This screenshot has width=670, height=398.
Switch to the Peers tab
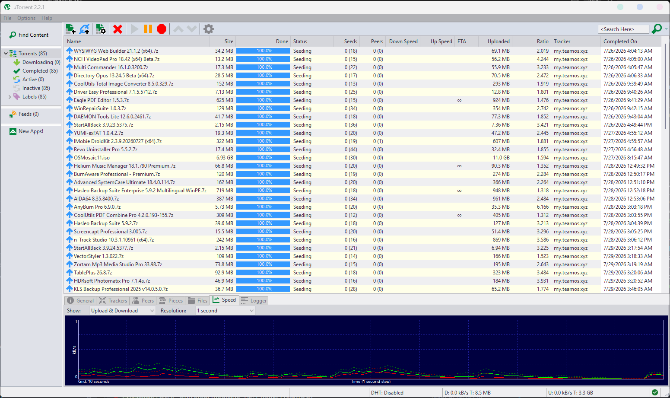coord(143,301)
